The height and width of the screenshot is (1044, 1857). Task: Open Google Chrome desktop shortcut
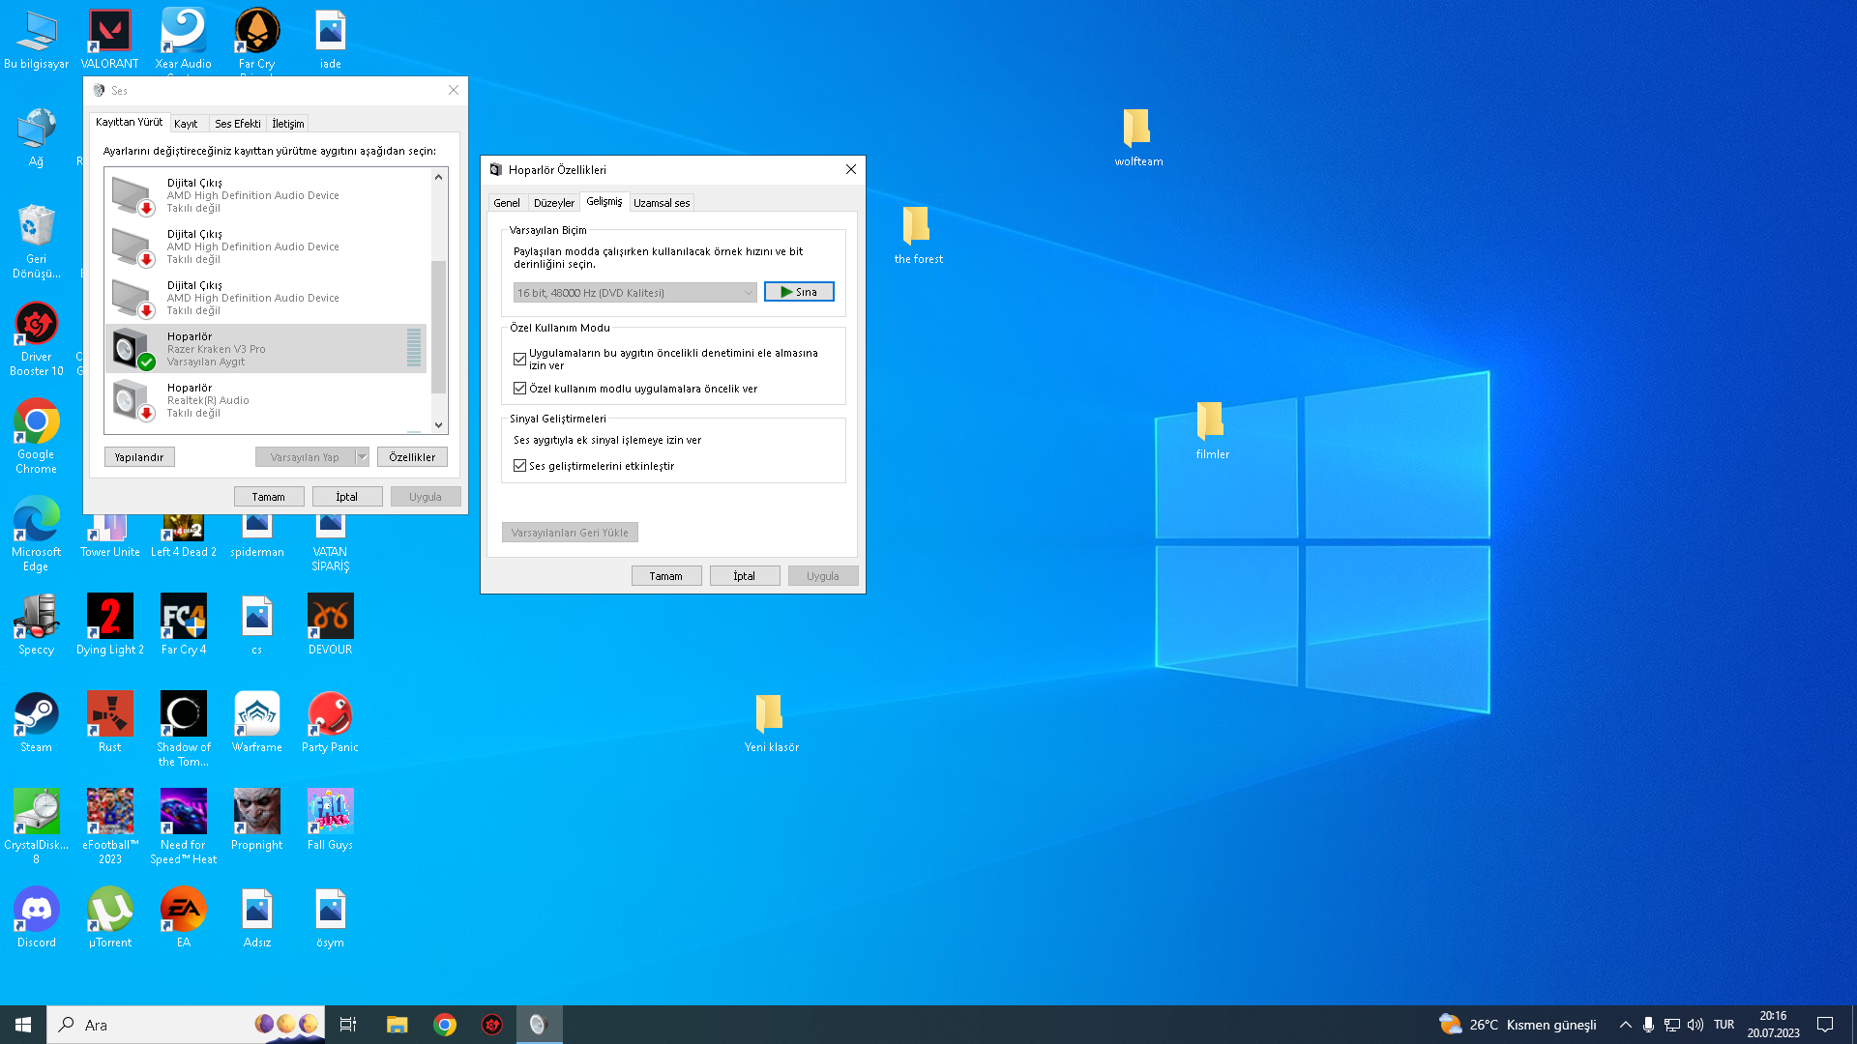pos(37,436)
